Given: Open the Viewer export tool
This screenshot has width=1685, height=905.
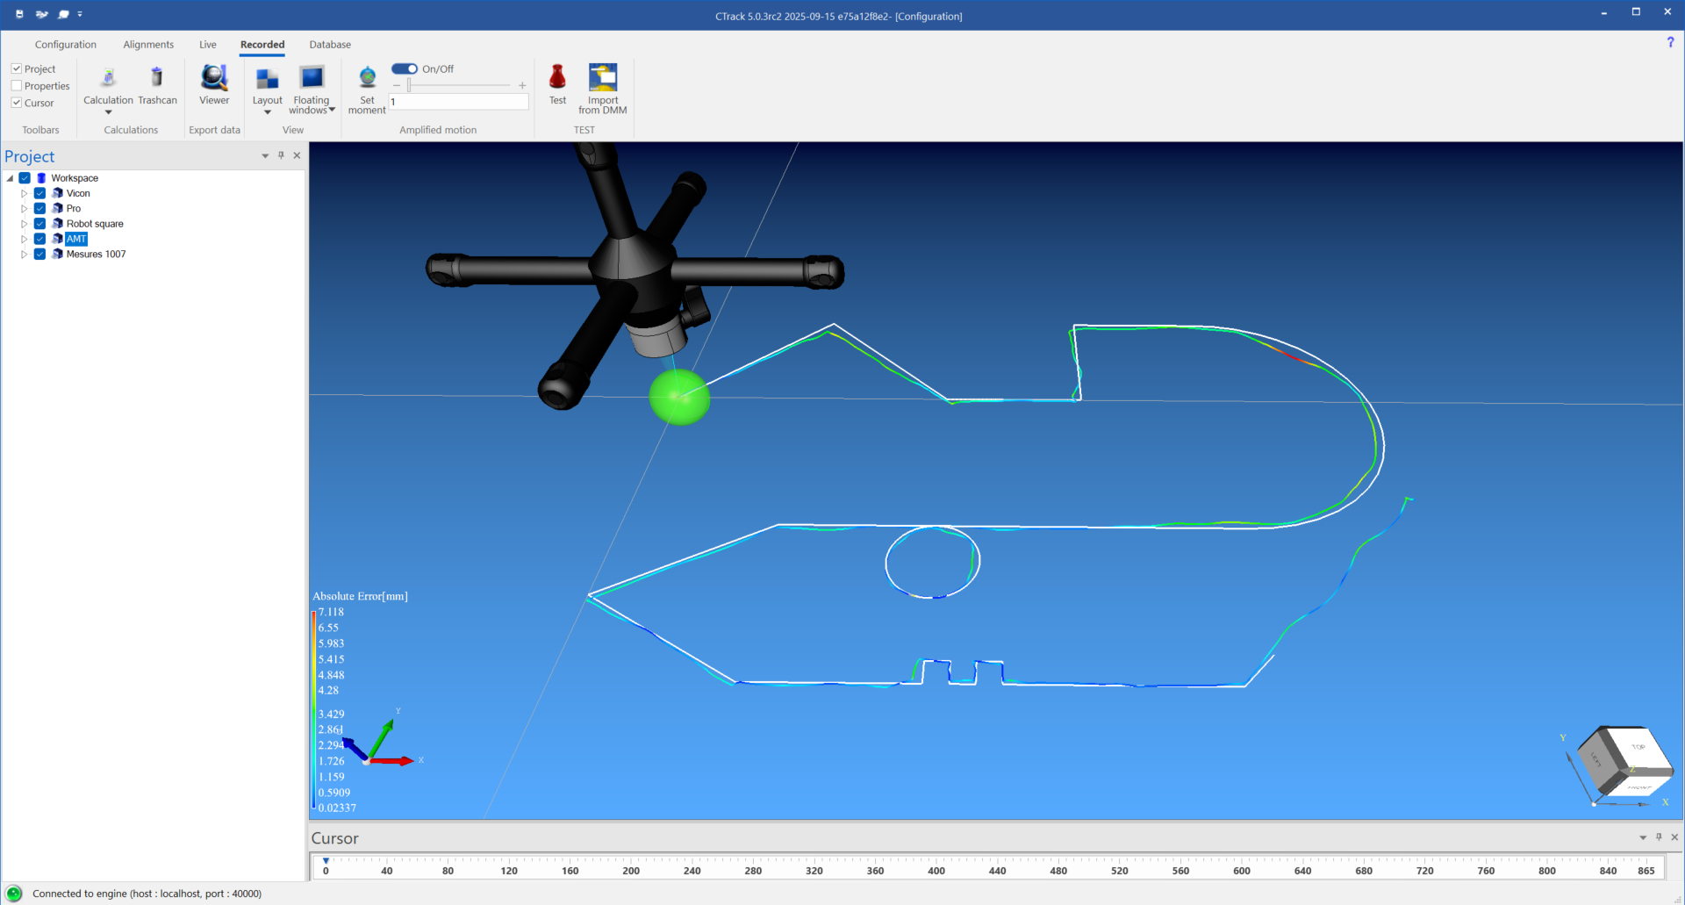Looking at the screenshot, I should pos(214,79).
